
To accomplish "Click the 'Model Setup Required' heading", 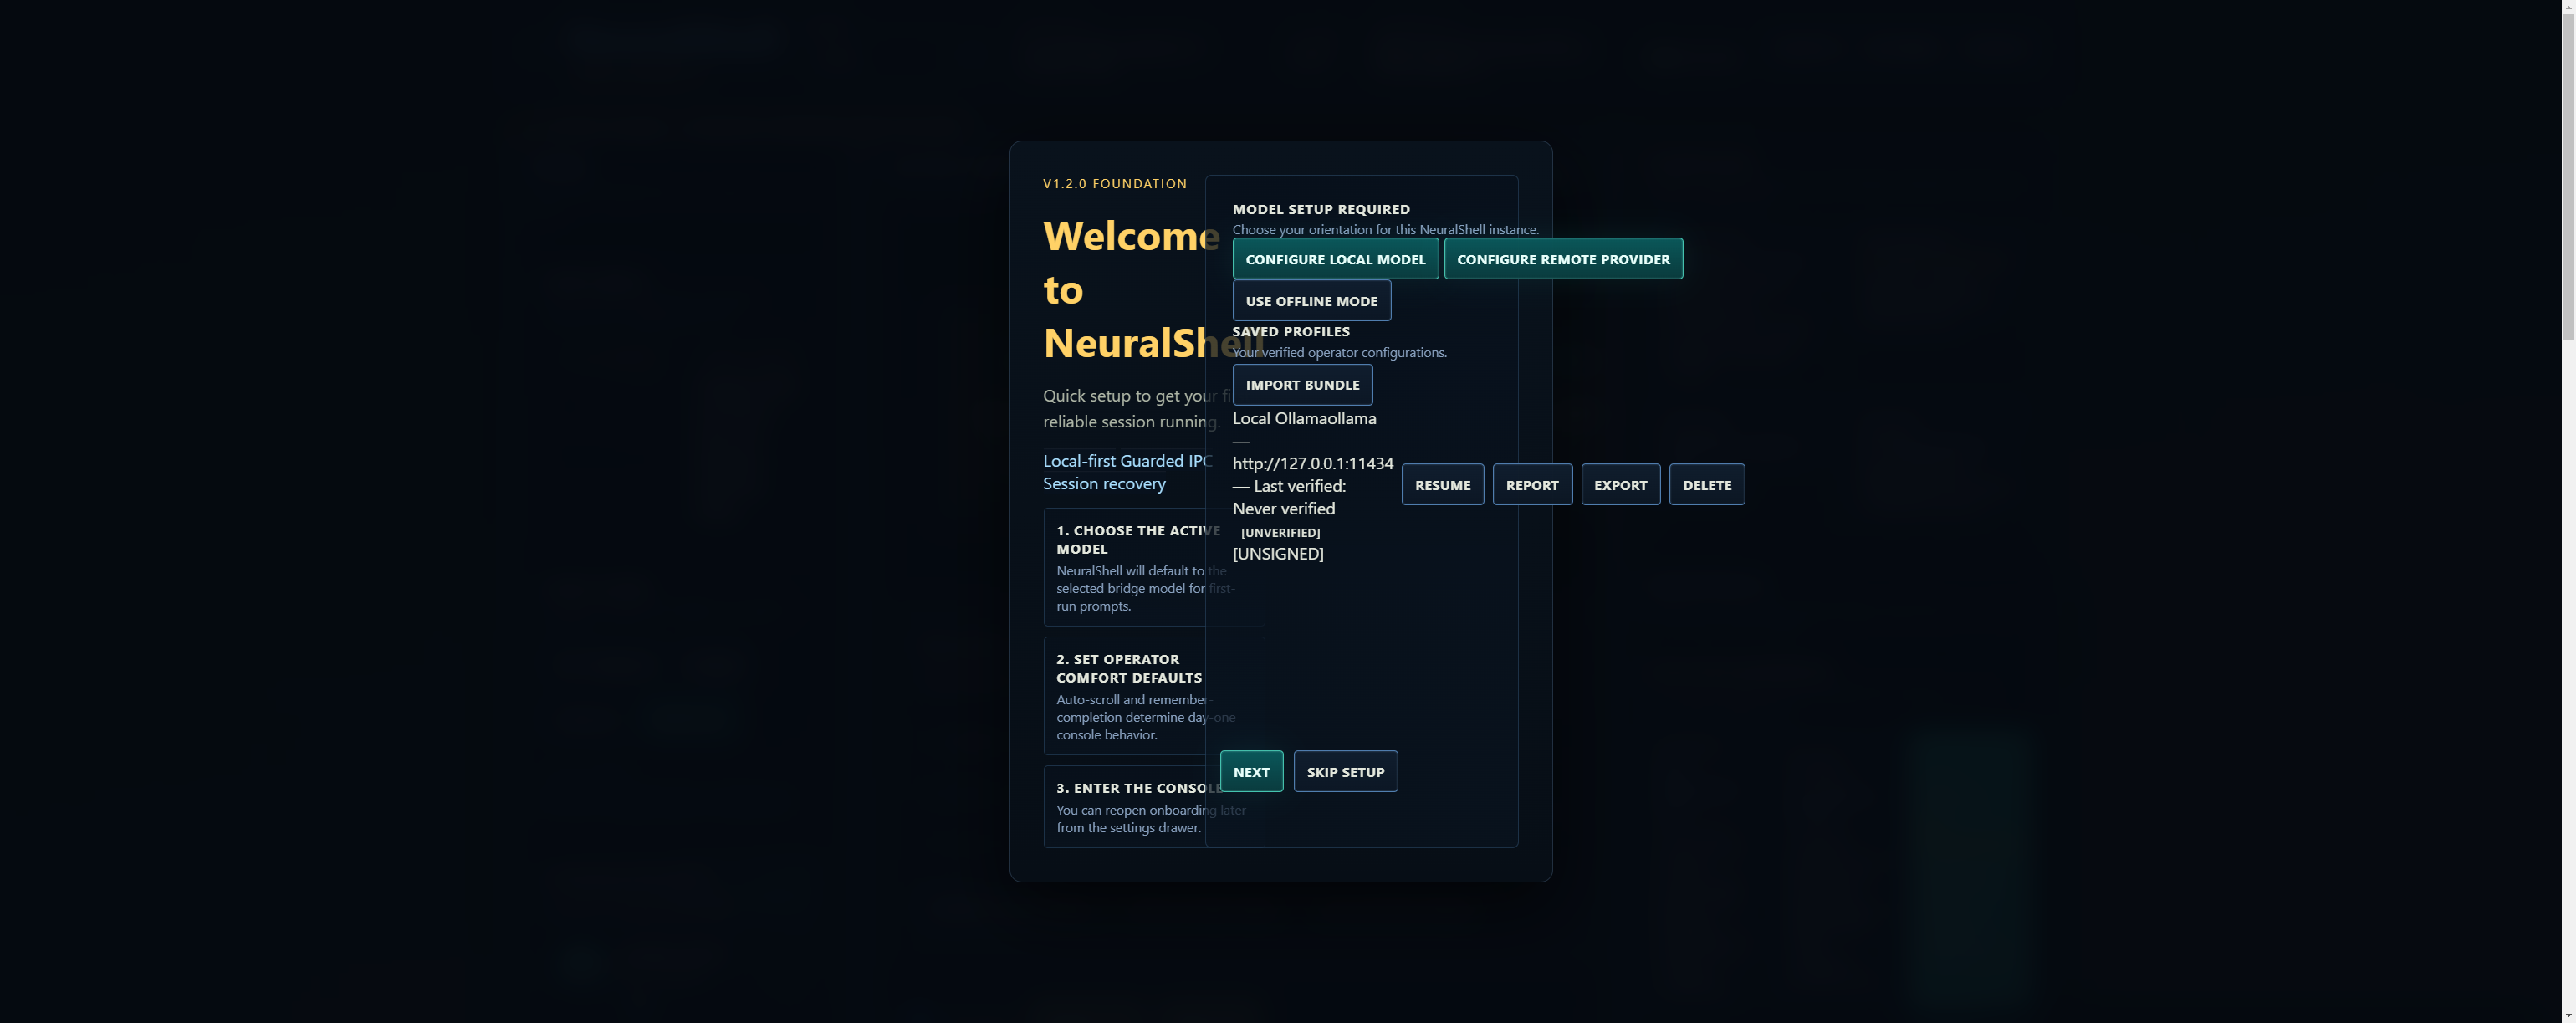I will tap(1321, 209).
